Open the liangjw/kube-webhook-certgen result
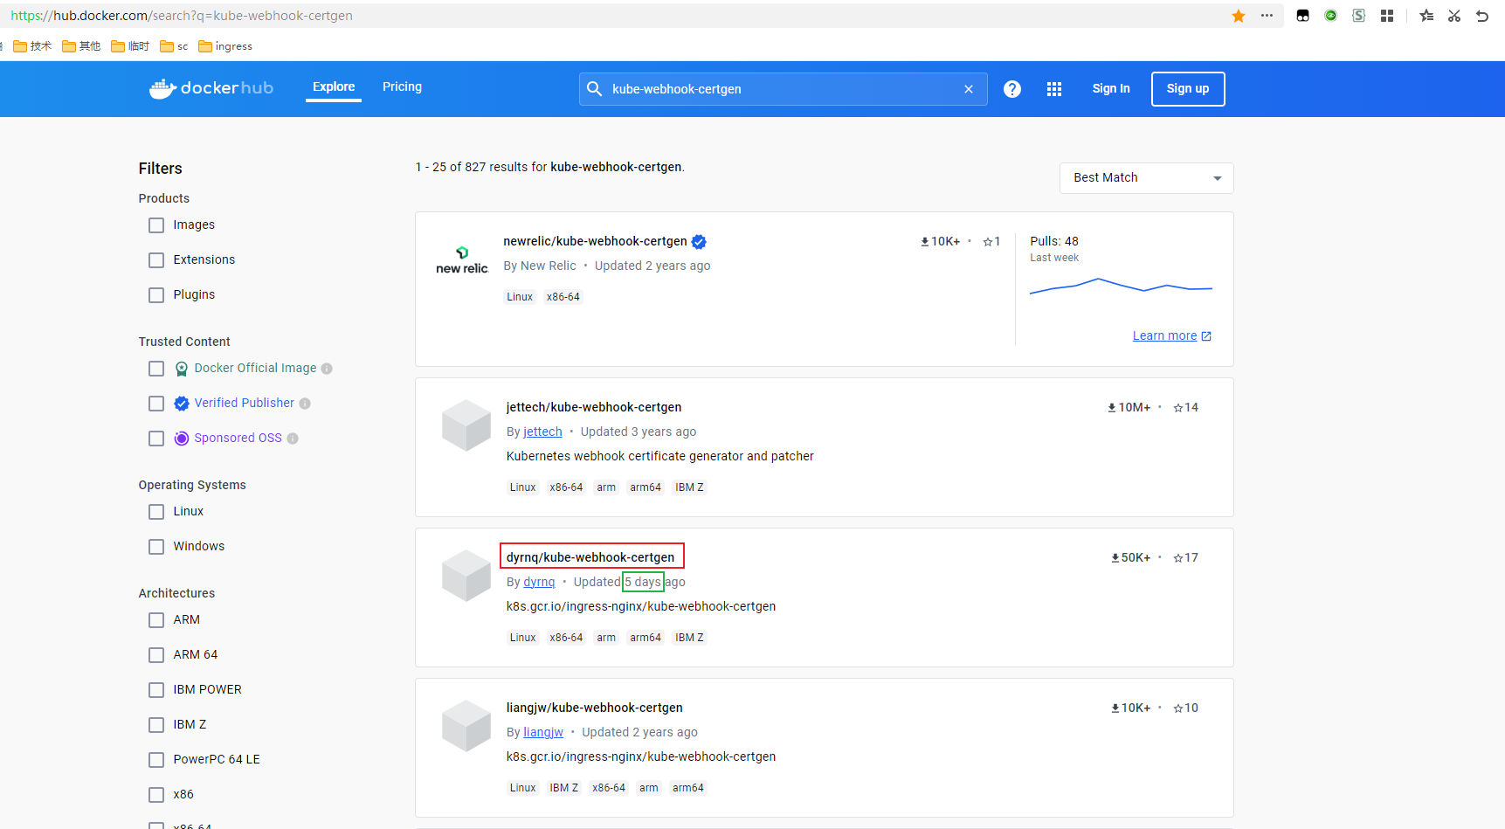 (x=595, y=708)
